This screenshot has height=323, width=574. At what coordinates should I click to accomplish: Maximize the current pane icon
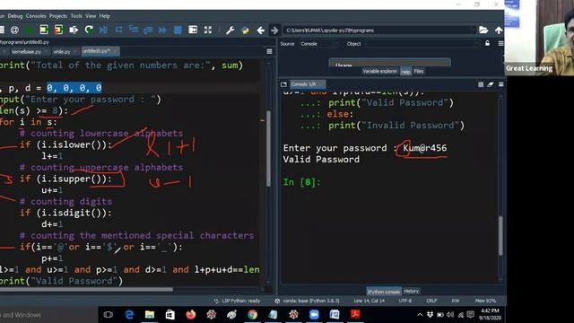pyautogui.click(x=193, y=30)
